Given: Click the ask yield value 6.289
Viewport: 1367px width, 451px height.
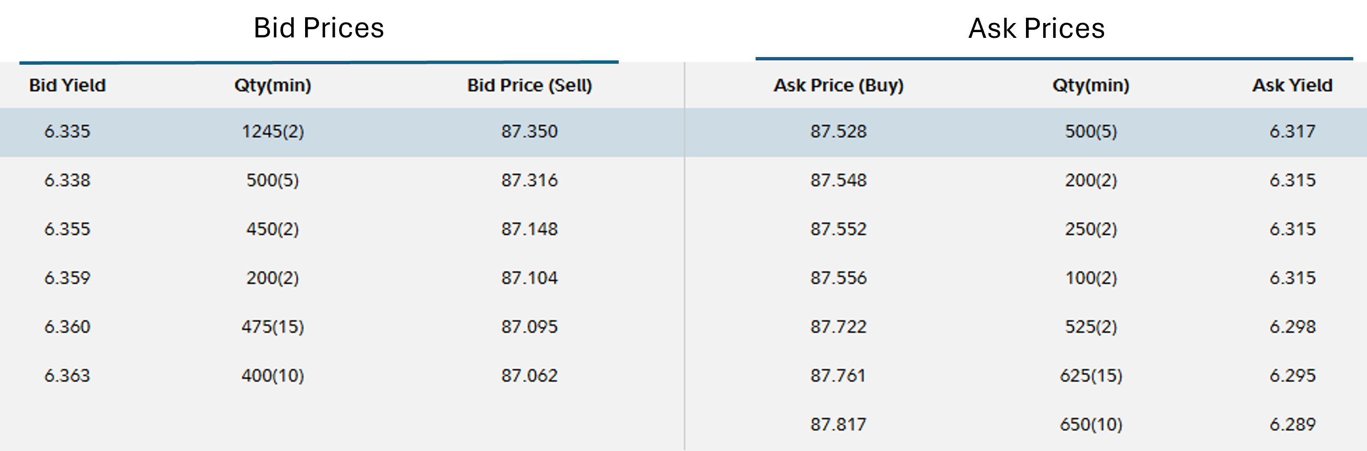Looking at the screenshot, I should click(1292, 425).
